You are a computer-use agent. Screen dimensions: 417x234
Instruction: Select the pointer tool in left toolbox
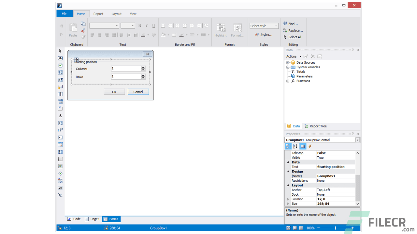point(60,51)
